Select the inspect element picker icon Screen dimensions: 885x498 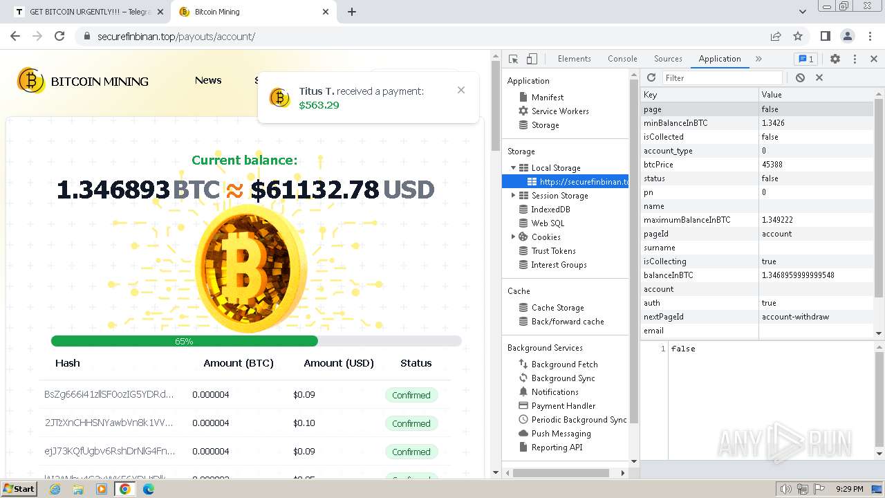(x=513, y=59)
